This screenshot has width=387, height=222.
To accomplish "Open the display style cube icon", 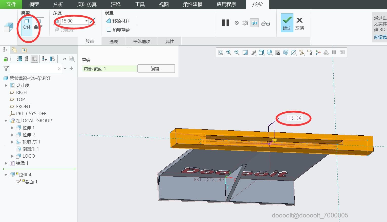I will [x=261, y=52].
